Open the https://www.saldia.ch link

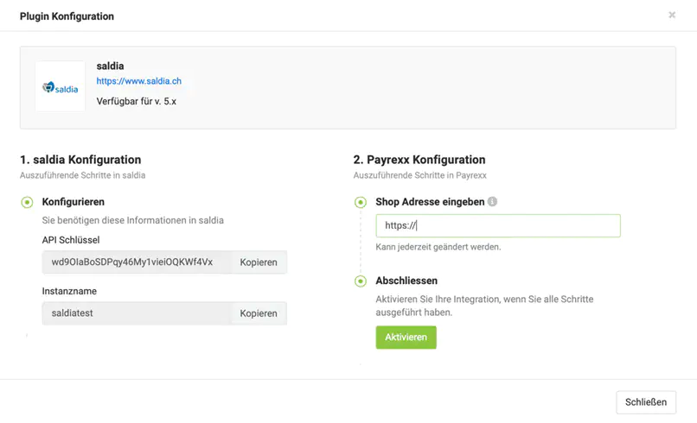(138, 81)
